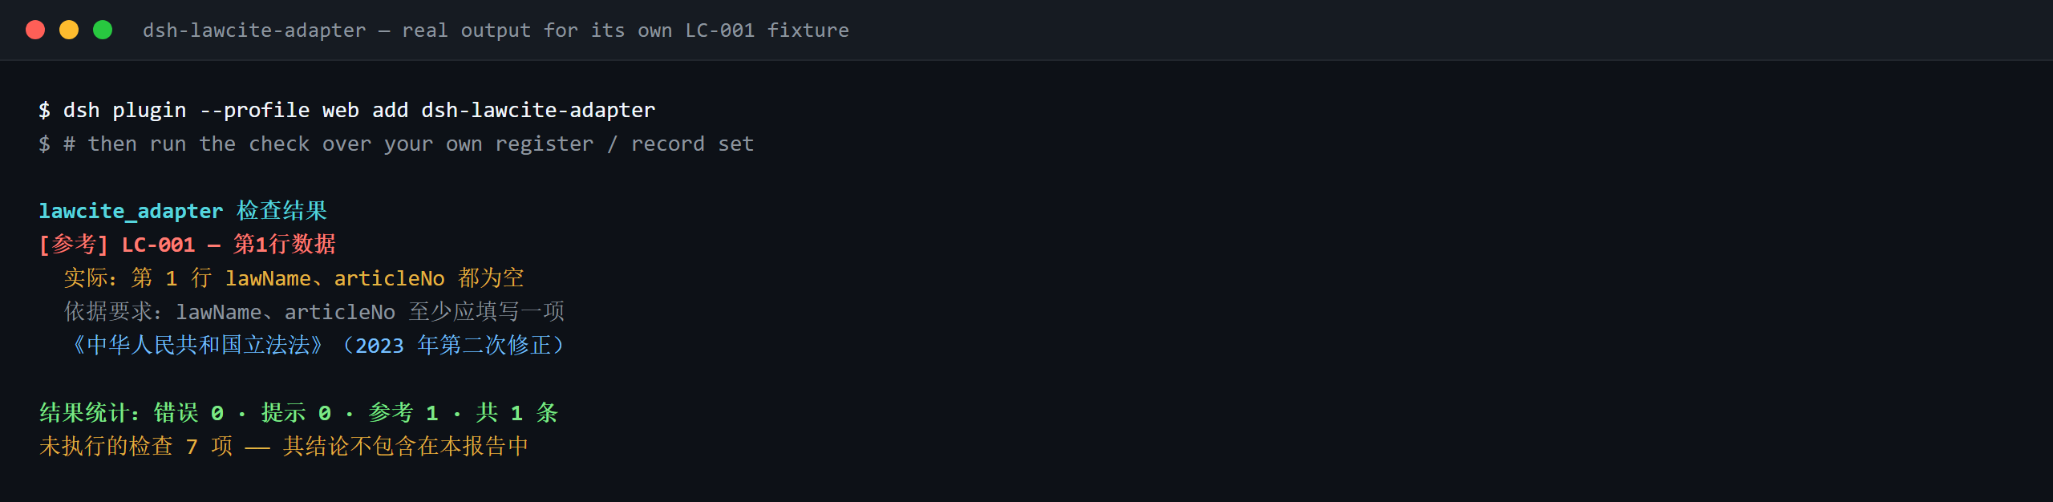
Task: Select the word dsh-lawcite-adapter in the command
Action: click(538, 110)
